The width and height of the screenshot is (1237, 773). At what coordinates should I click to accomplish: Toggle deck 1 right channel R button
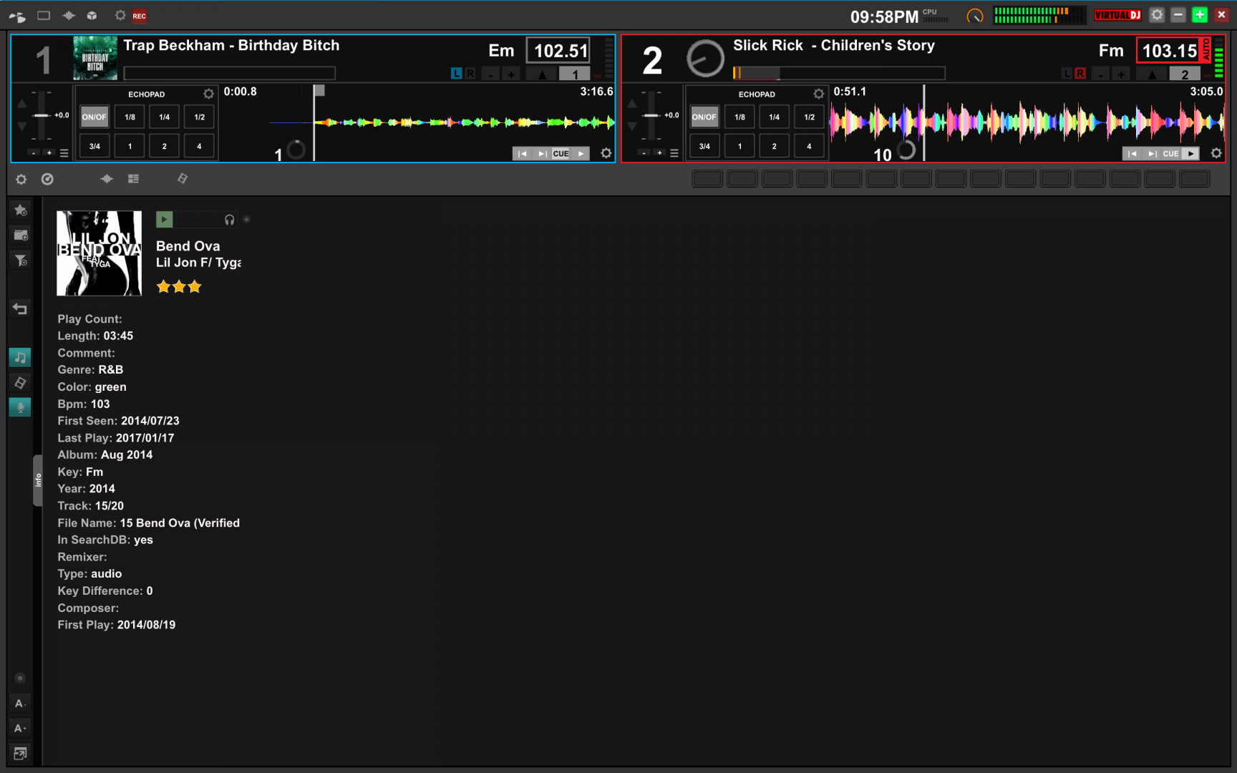click(x=470, y=73)
